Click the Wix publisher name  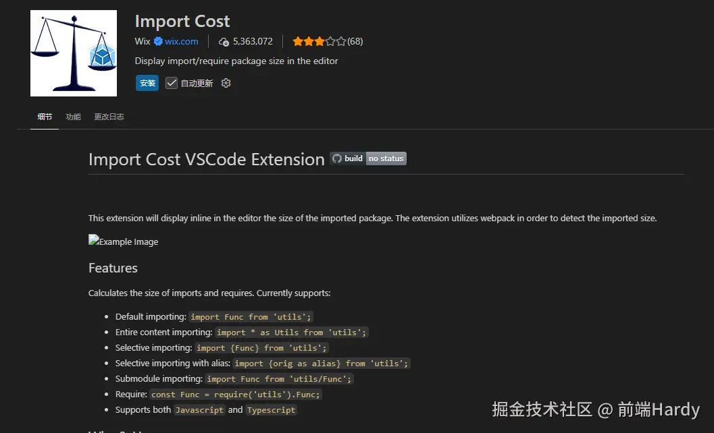coord(143,41)
